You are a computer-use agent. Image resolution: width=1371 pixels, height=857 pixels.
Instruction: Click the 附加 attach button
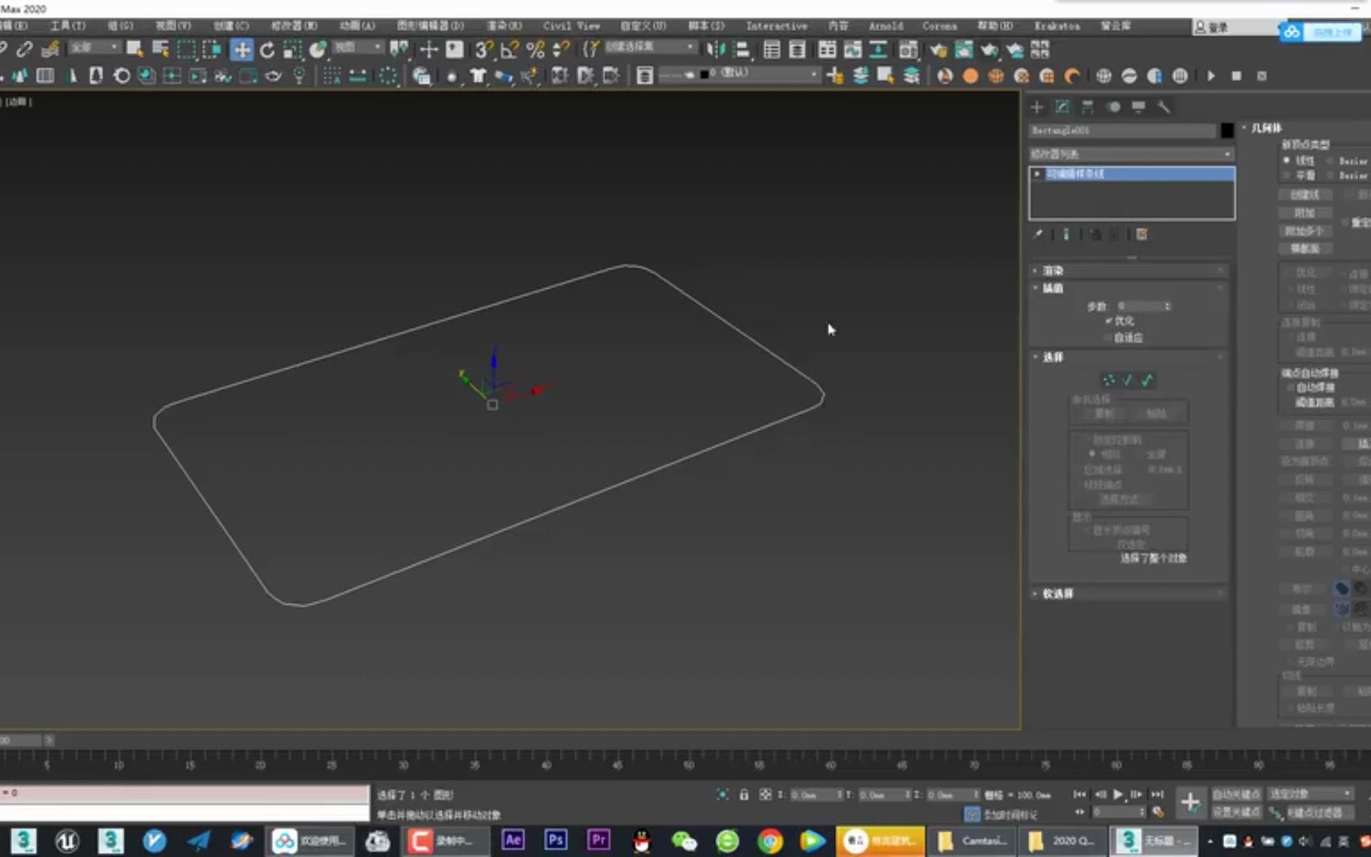[x=1306, y=213]
